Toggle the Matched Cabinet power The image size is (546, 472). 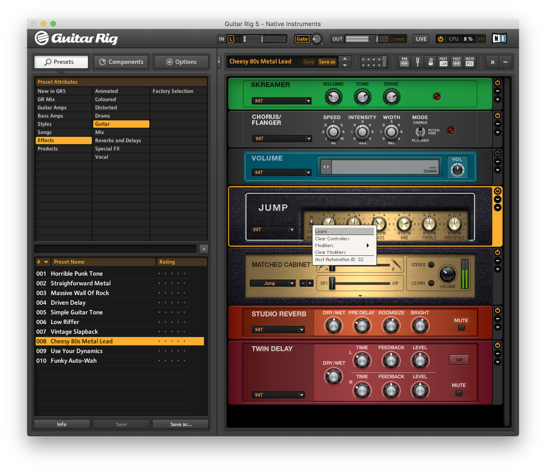coord(498,252)
